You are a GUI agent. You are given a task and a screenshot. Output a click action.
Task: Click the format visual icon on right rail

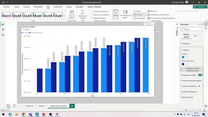pos(206,24)
